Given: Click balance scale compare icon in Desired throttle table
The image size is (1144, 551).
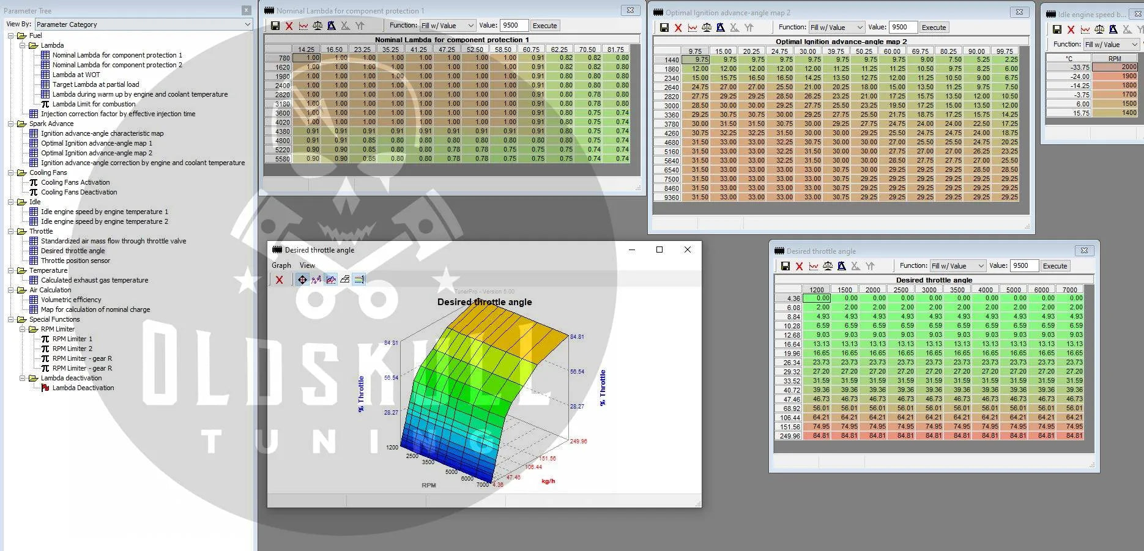Looking at the screenshot, I should pyautogui.click(x=828, y=266).
